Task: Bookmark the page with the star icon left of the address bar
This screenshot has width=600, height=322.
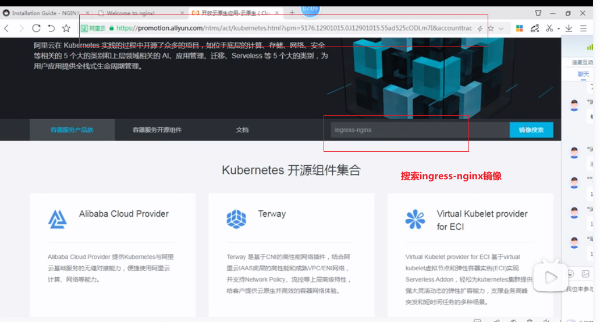Action: point(66,28)
